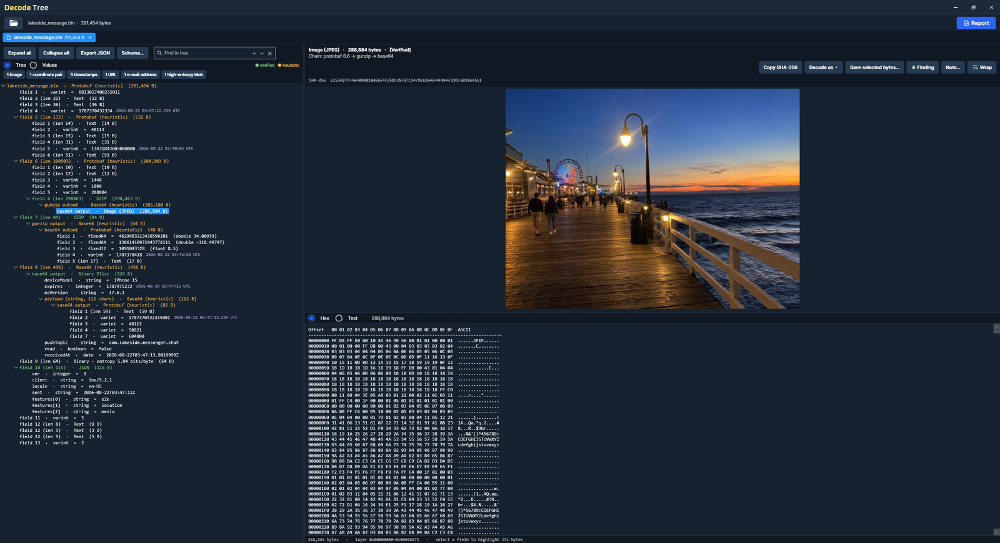Select base64 output Image (JPEG) row
The image size is (1000, 543).
tap(112, 211)
